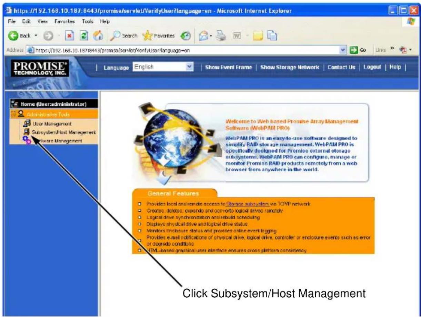Image resolution: width=421 pixels, height=317 pixels.
Task: Click Logout in the header
Action: 372,67
